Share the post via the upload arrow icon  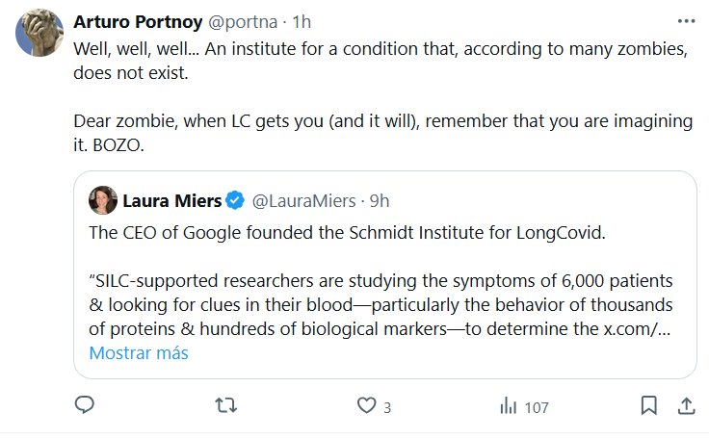tap(685, 406)
